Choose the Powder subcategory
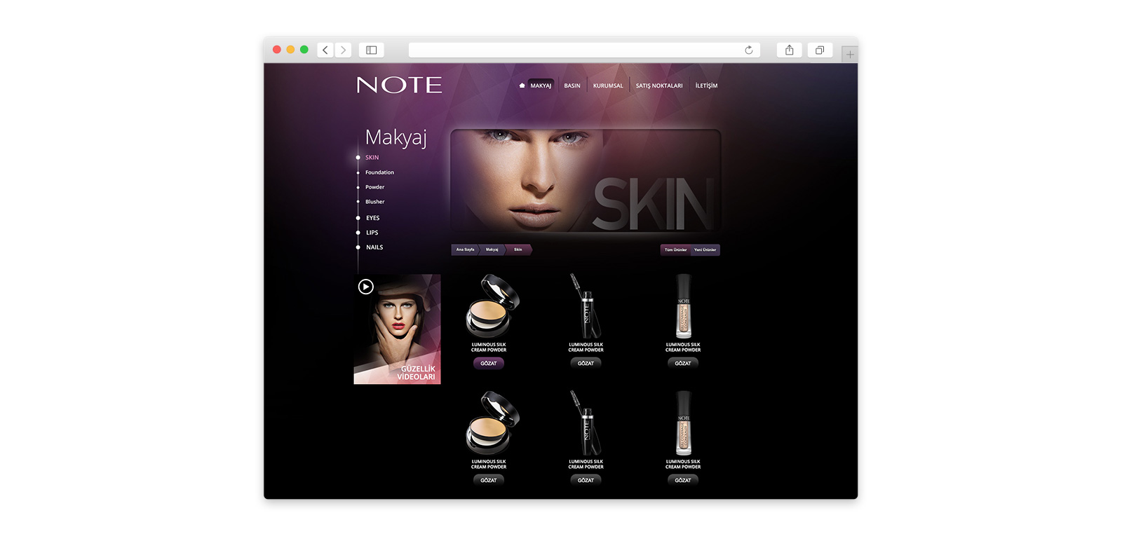 [374, 187]
